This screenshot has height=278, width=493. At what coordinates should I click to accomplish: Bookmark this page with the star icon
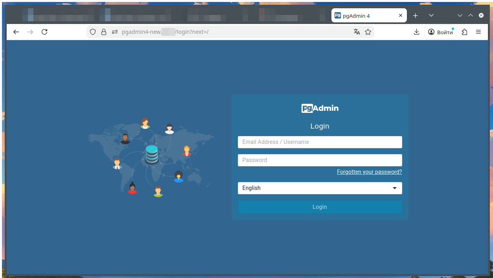(368, 32)
